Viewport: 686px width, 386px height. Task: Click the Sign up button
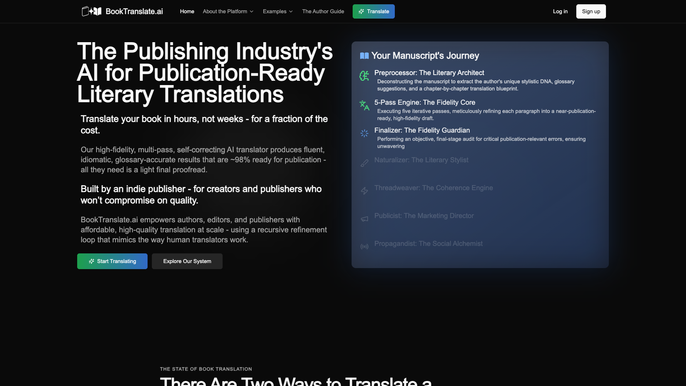click(591, 11)
